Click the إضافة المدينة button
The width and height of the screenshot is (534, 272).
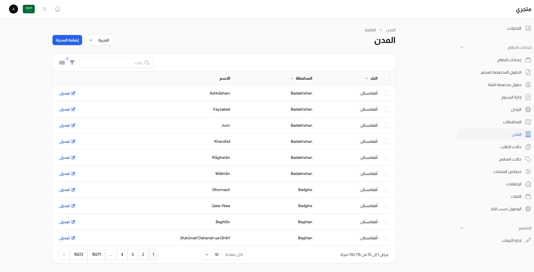[x=67, y=40]
